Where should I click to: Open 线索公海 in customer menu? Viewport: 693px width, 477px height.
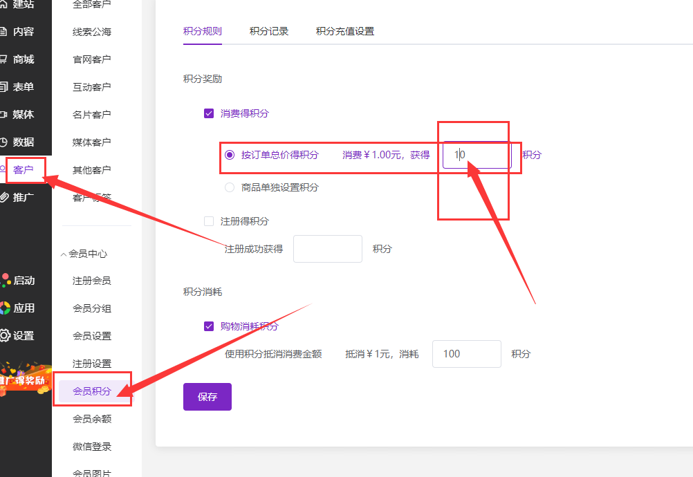[92, 32]
